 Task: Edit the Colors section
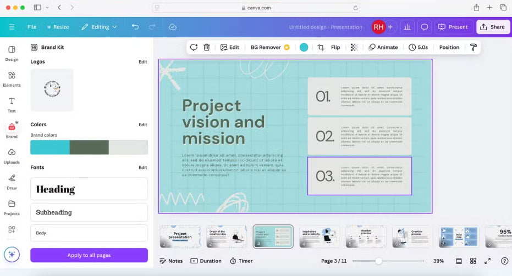pyautogui.click(x=142, y=125)
